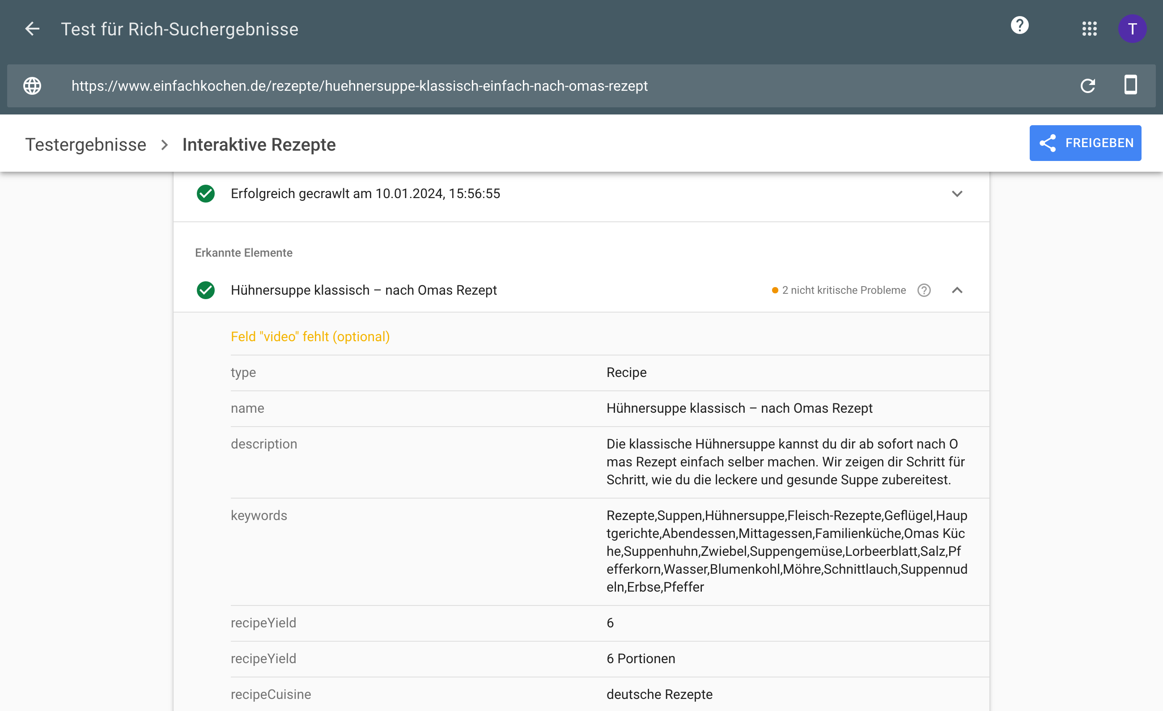Click Interaktive Rezepte breadcrumb
Screen dimensions: 1163x711
point(259,144)
